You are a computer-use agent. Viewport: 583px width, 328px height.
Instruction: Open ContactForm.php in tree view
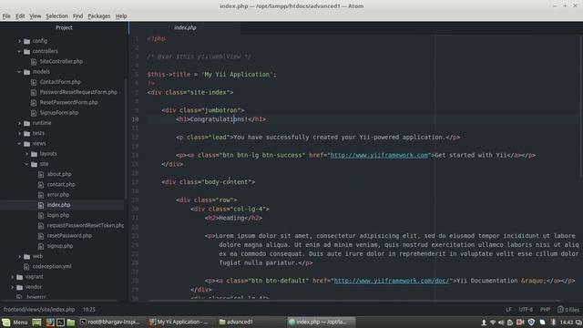(x=60, y=82)
